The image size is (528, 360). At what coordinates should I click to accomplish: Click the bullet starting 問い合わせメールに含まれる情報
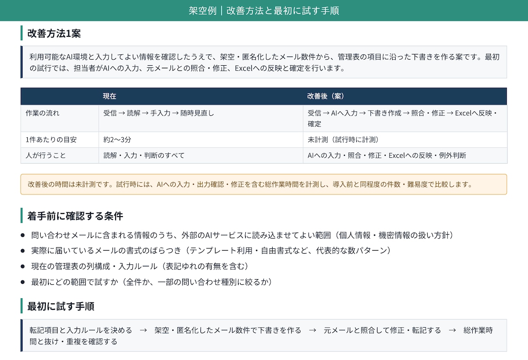(x=242, y=235)
